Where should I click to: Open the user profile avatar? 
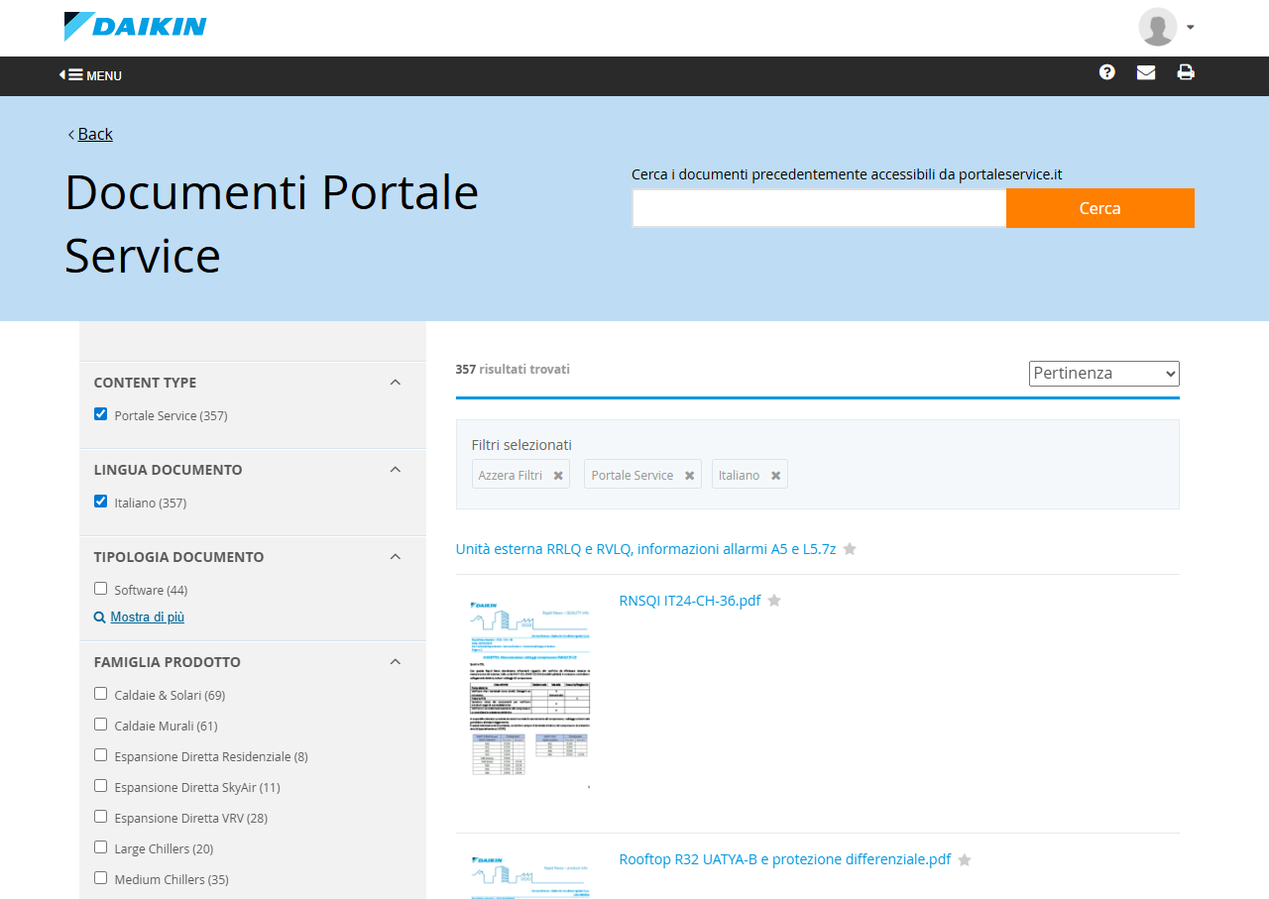pos(1158,27)
